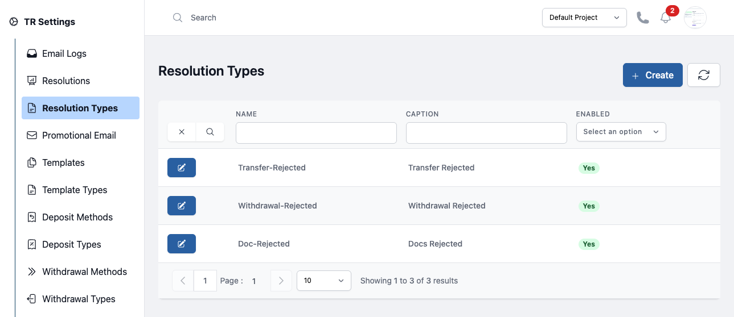This screenshot has height=317, width=734.
Task: Open the user profile avatar
Action: click(x=695, y=18)
